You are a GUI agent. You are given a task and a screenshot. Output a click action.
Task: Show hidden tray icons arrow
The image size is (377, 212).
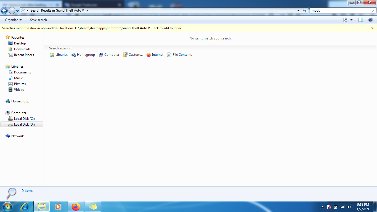322,207
